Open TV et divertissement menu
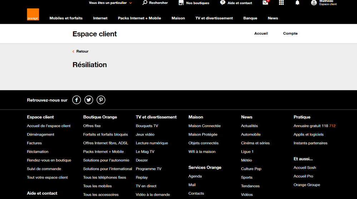357x199 pixels. point(214,18)
